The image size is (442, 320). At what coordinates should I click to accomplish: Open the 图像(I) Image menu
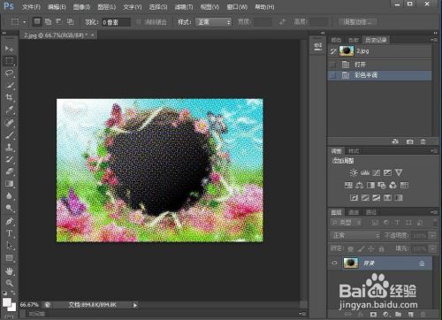click(x=81, y=7)
